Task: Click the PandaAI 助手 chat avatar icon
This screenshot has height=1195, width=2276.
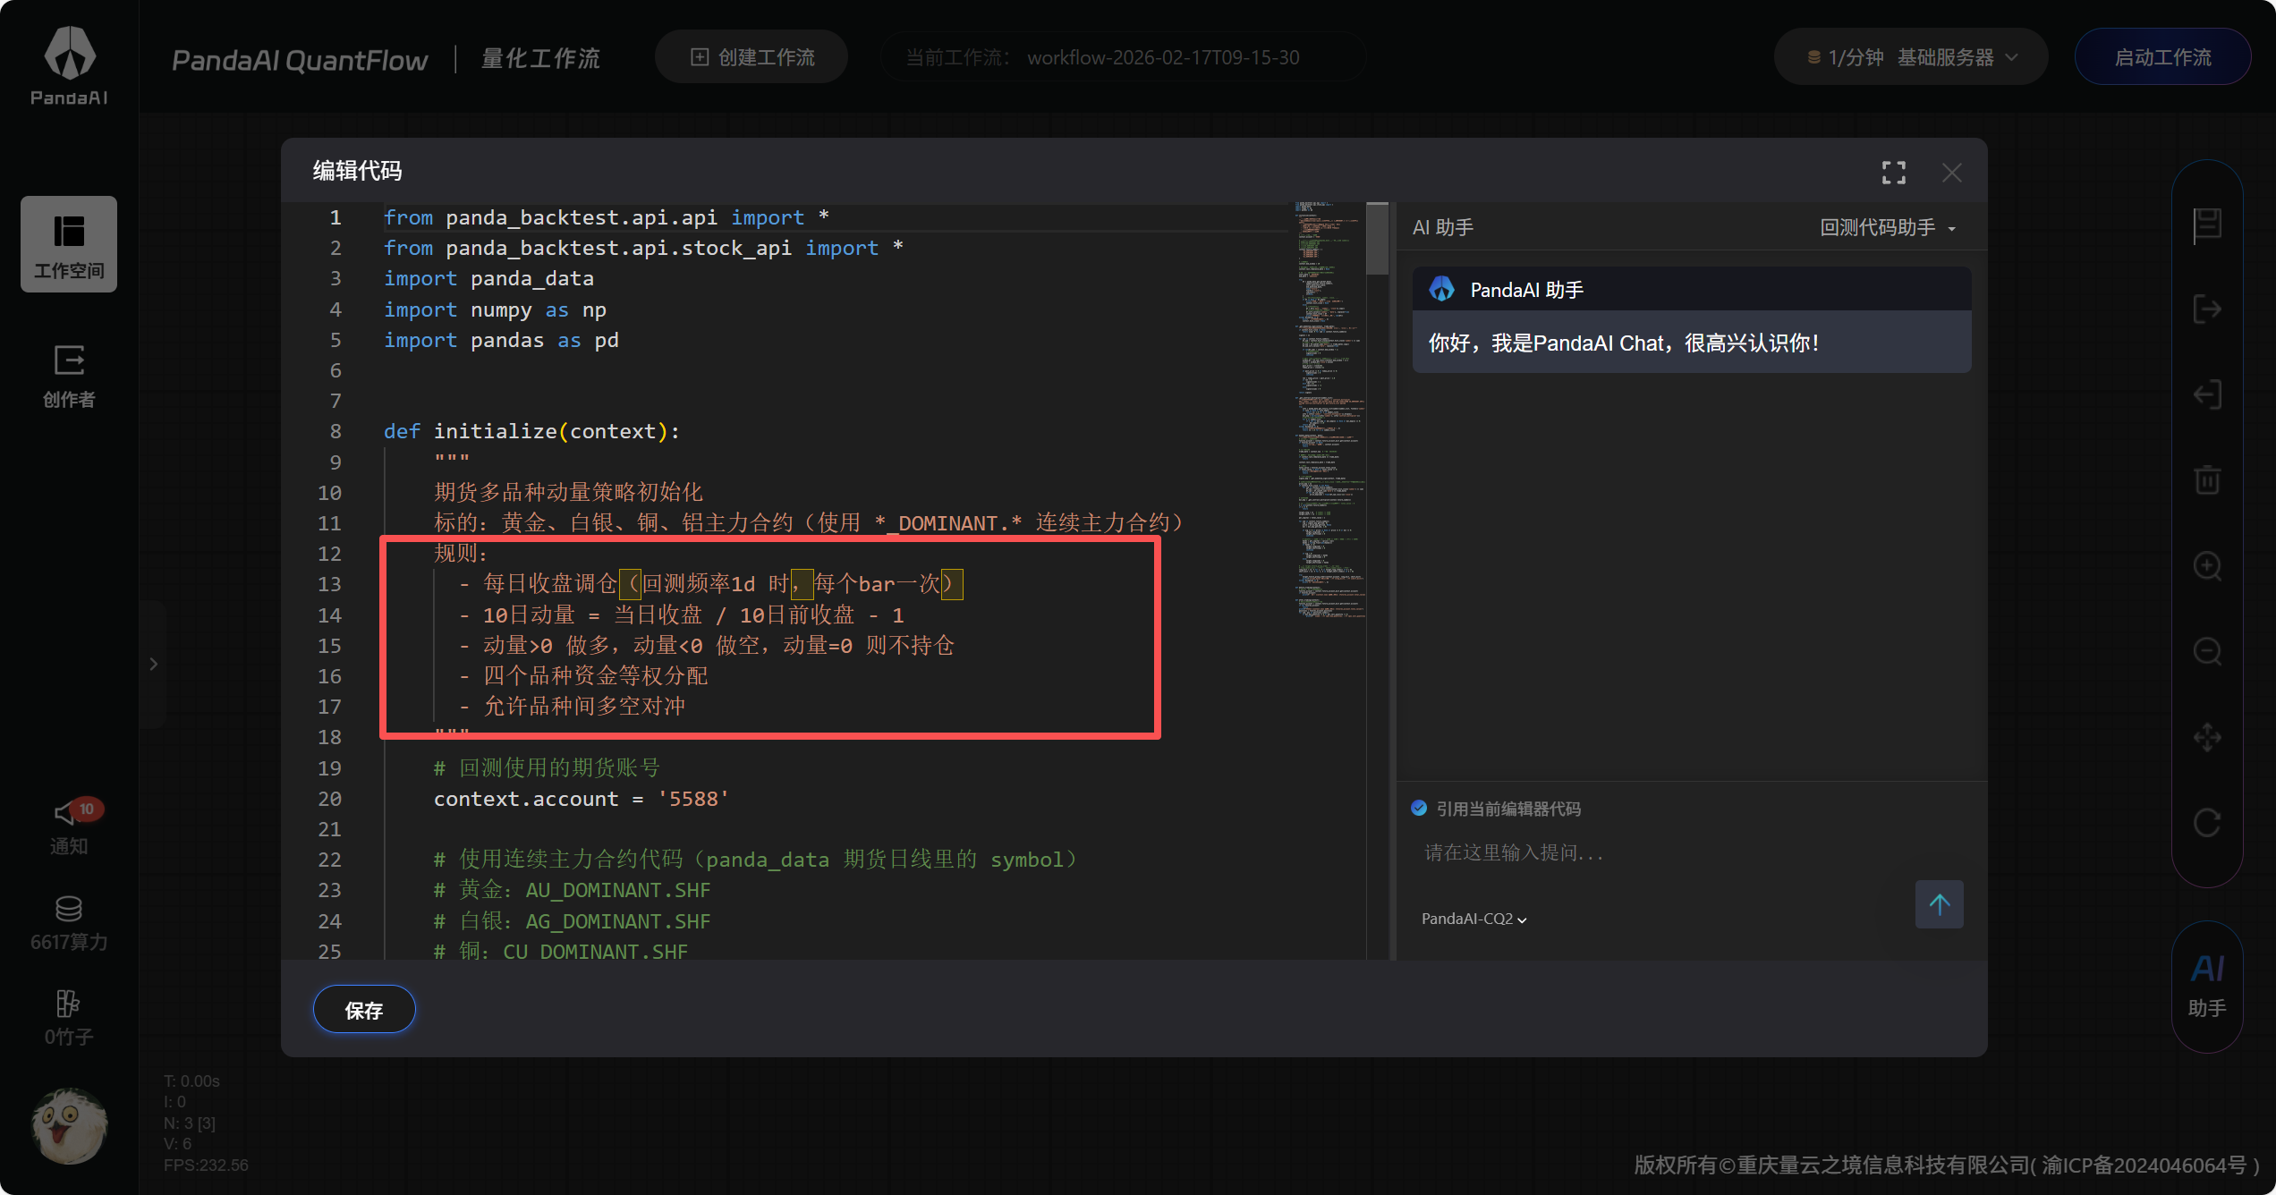Action: pyautogui.click(x=1441, y=289)
